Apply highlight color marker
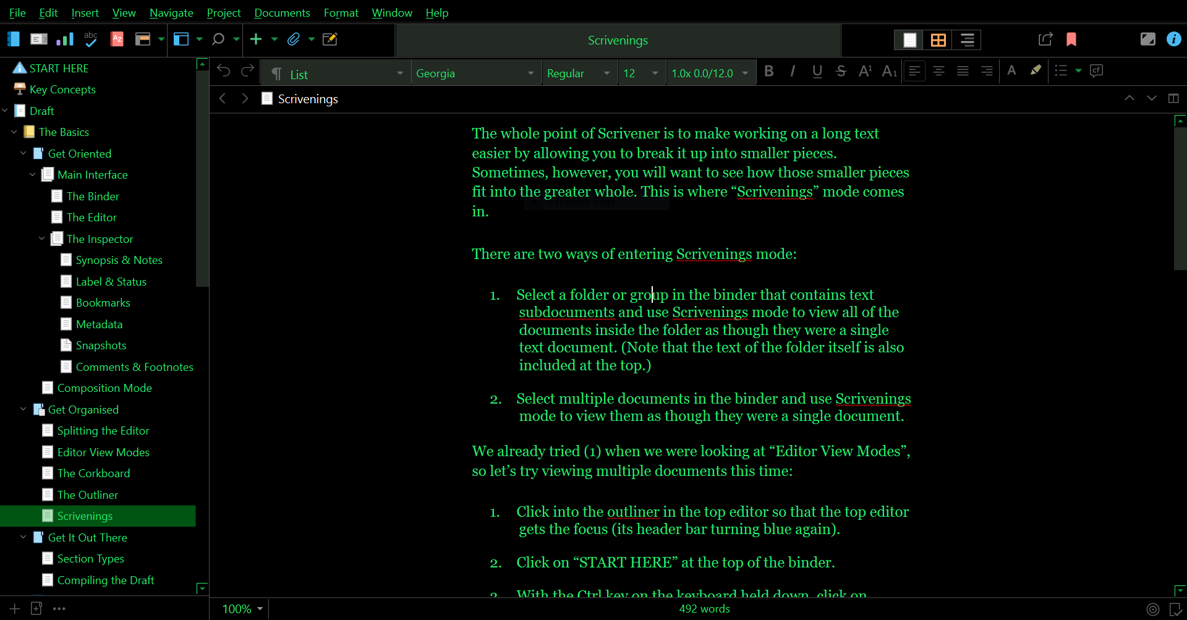 [1036, 71]
